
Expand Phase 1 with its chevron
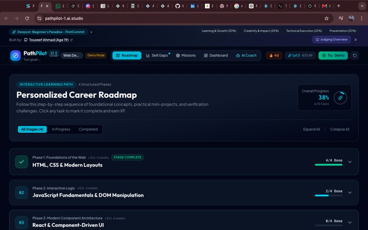350,162
